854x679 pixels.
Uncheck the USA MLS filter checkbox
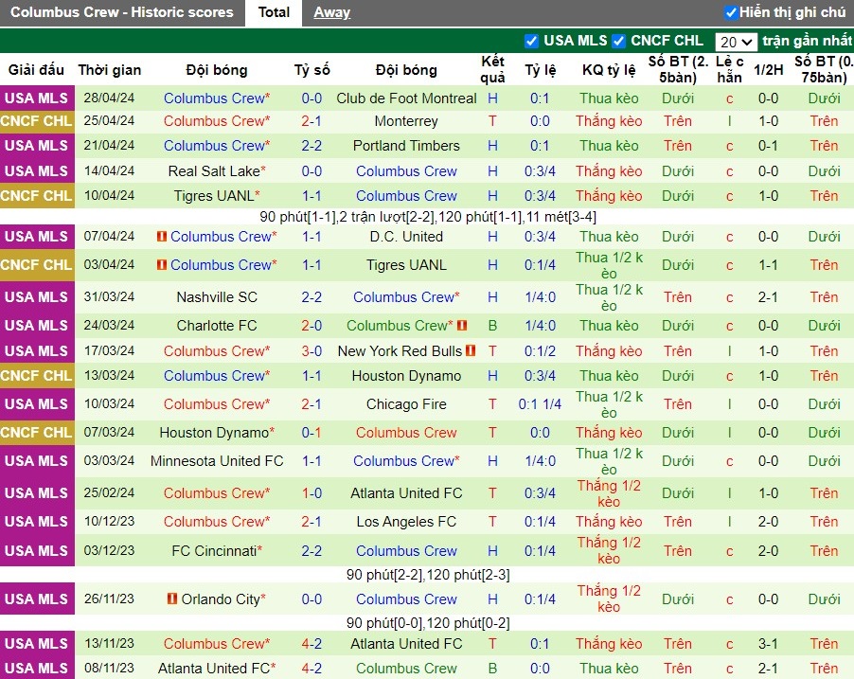click(x=531, y=41)
